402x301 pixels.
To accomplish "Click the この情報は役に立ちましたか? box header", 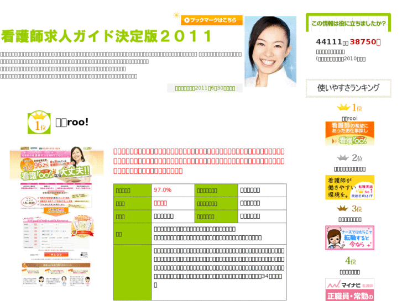I will coord(348,23).
